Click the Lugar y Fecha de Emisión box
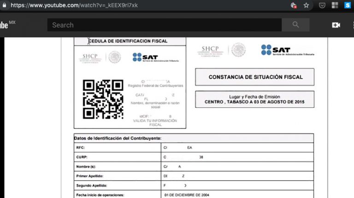The image size is (354, 198). [255, 100]
